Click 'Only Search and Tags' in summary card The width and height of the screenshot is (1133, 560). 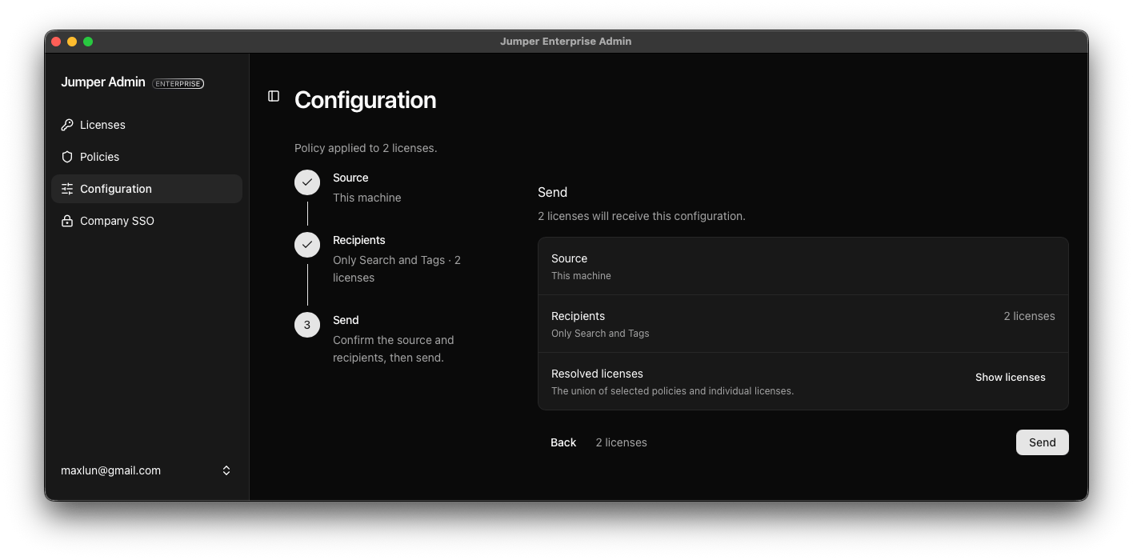coord(600,334)
